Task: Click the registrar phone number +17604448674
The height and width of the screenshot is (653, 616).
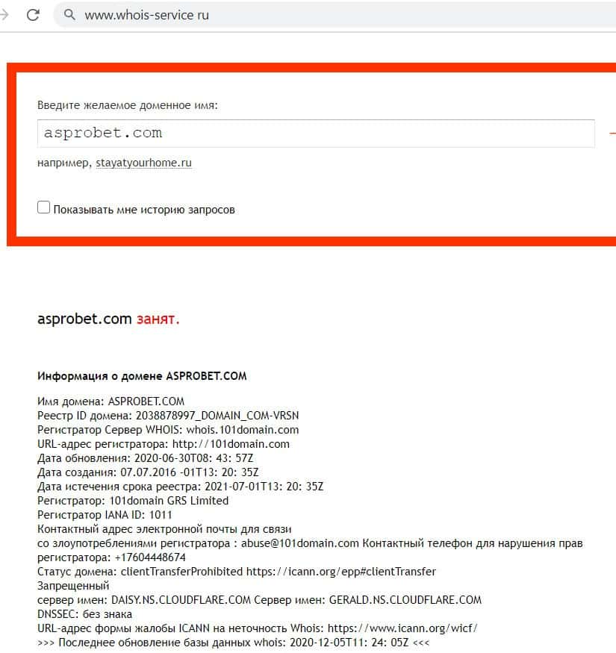Action: (150, 557)
